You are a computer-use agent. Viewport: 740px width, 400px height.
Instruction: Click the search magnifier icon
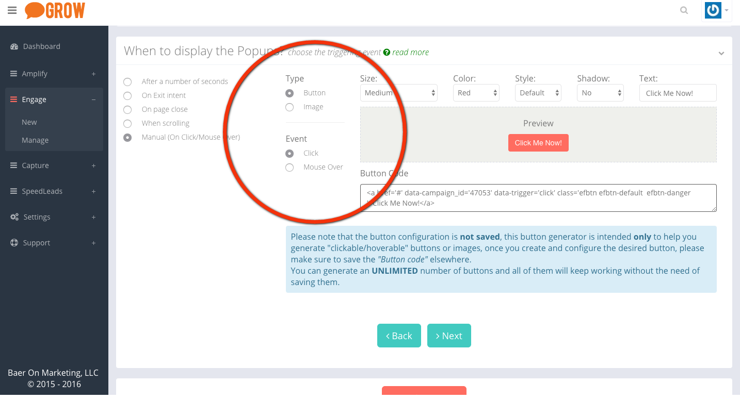pos(684,10)
